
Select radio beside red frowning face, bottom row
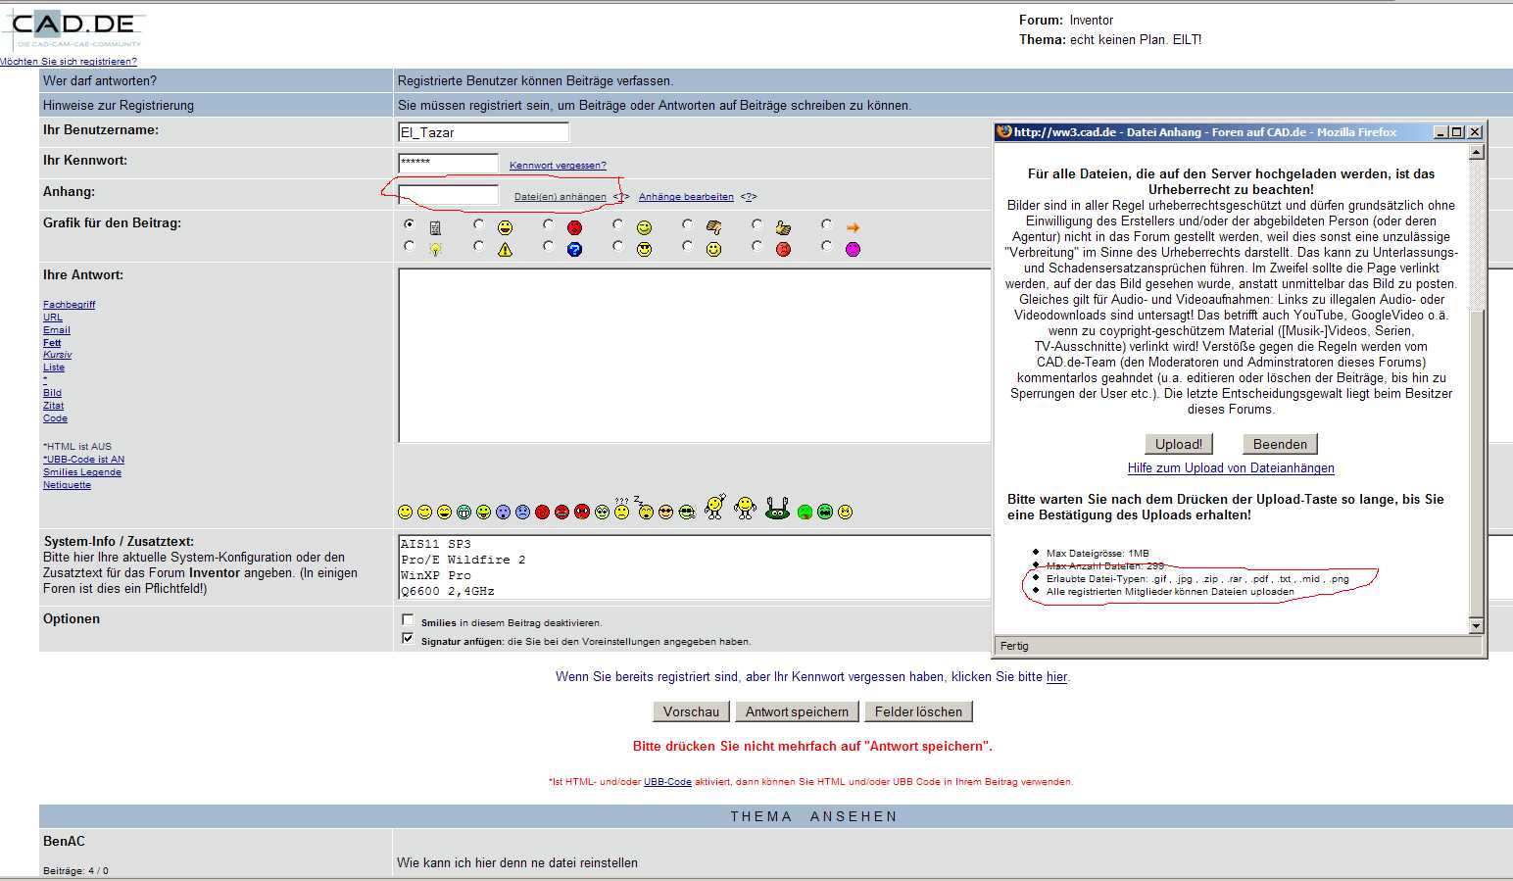(x=756, y=246)
